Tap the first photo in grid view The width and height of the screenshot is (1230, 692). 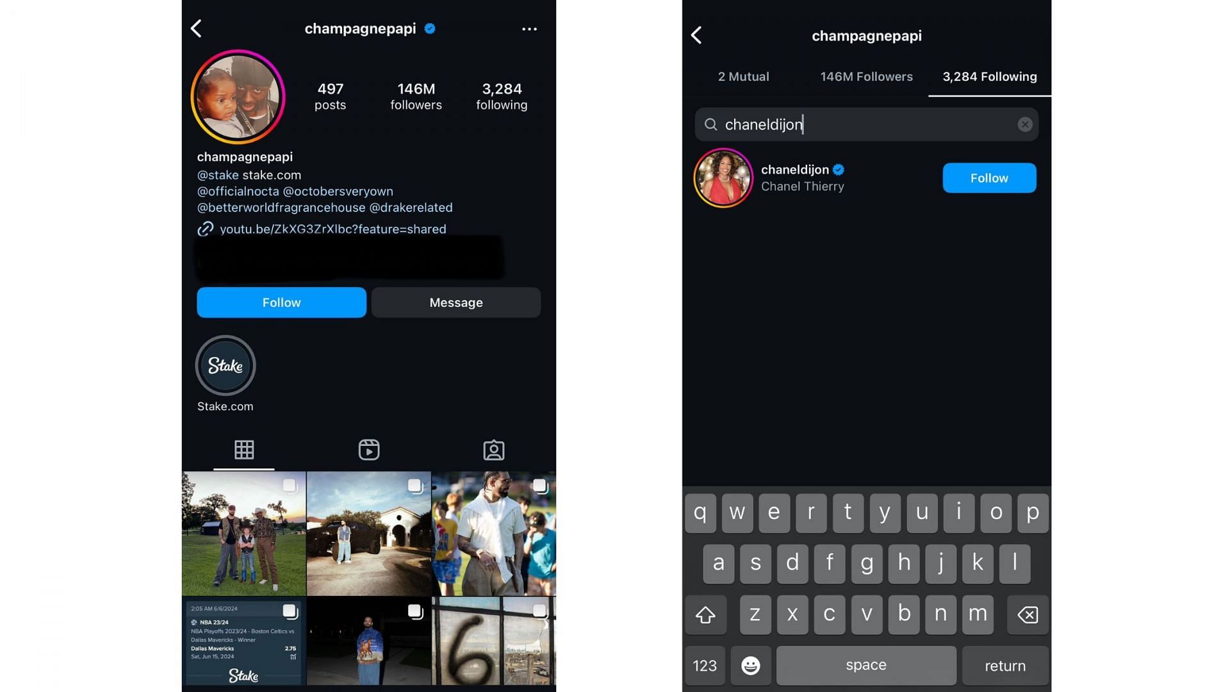coord(243,533)
